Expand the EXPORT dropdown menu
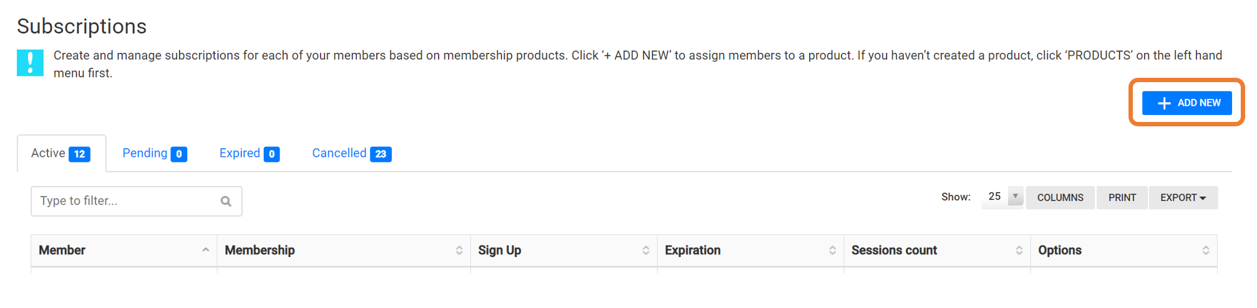 [1183, 198]
